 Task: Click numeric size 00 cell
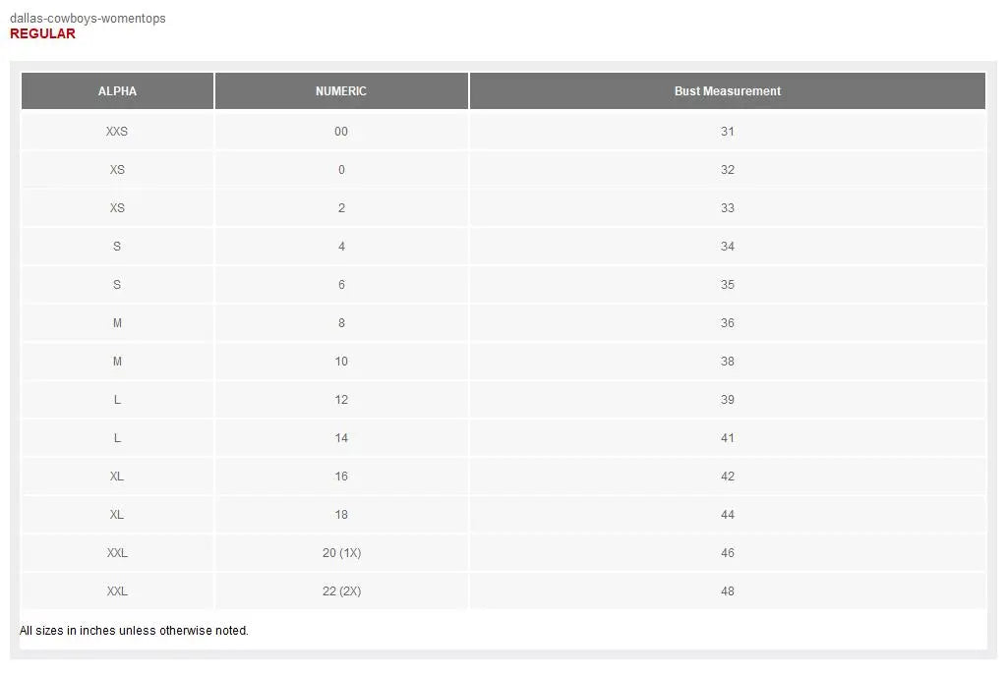click(341, 132)
